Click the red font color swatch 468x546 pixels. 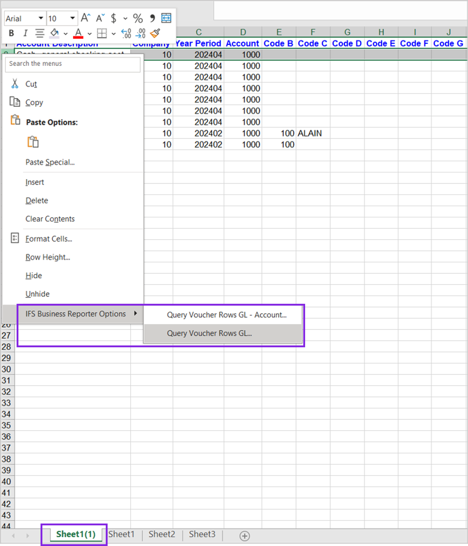pyautogui.click(x=78, y=34)
